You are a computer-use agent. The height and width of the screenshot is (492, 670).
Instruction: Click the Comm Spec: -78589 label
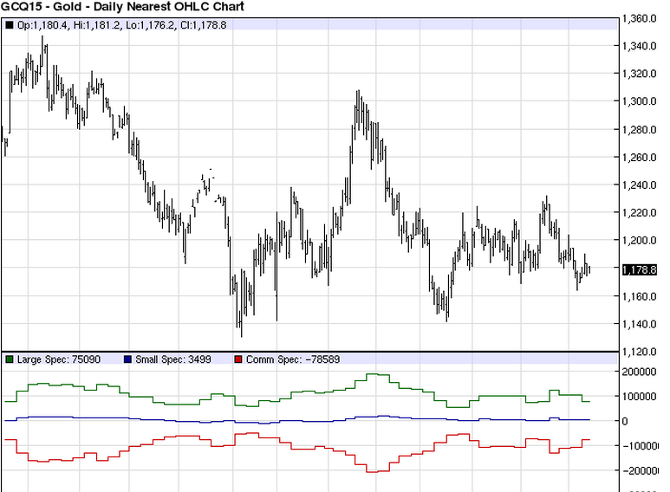(293, 359)
